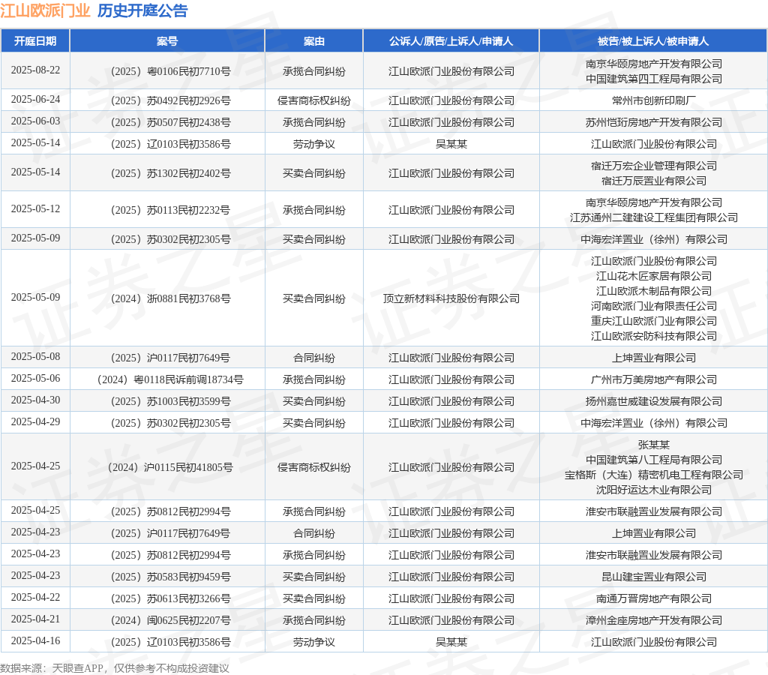
Task: Click 侵害商标权纠纷 in the 2025-06-24 row
Action: click(314, 101)
